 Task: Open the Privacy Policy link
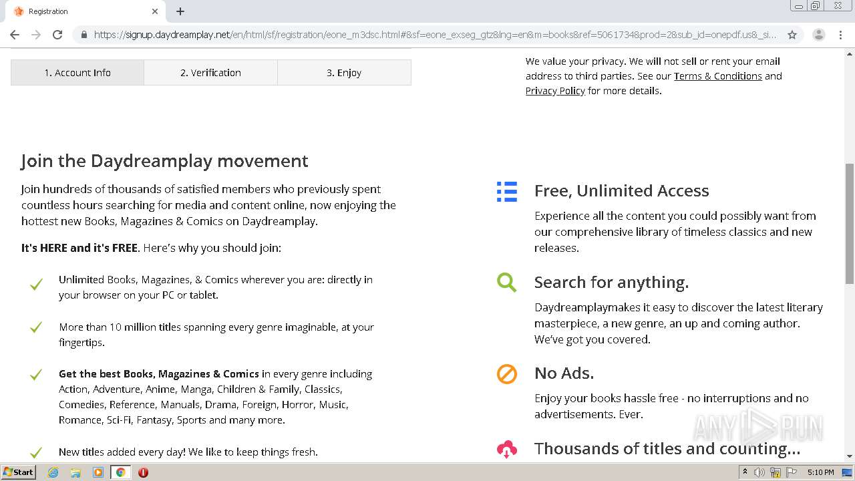tap(555, 91)
